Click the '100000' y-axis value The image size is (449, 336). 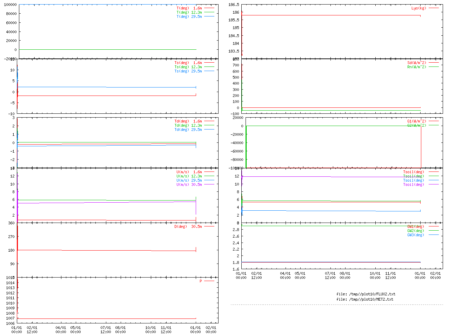pos(10,5)
